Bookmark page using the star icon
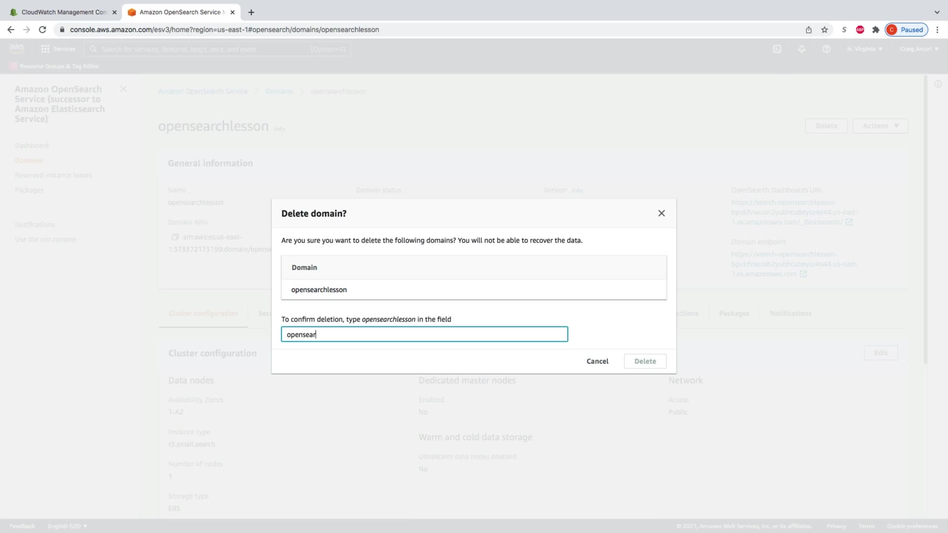Screen dimensions: 948x533 [825, 30]
